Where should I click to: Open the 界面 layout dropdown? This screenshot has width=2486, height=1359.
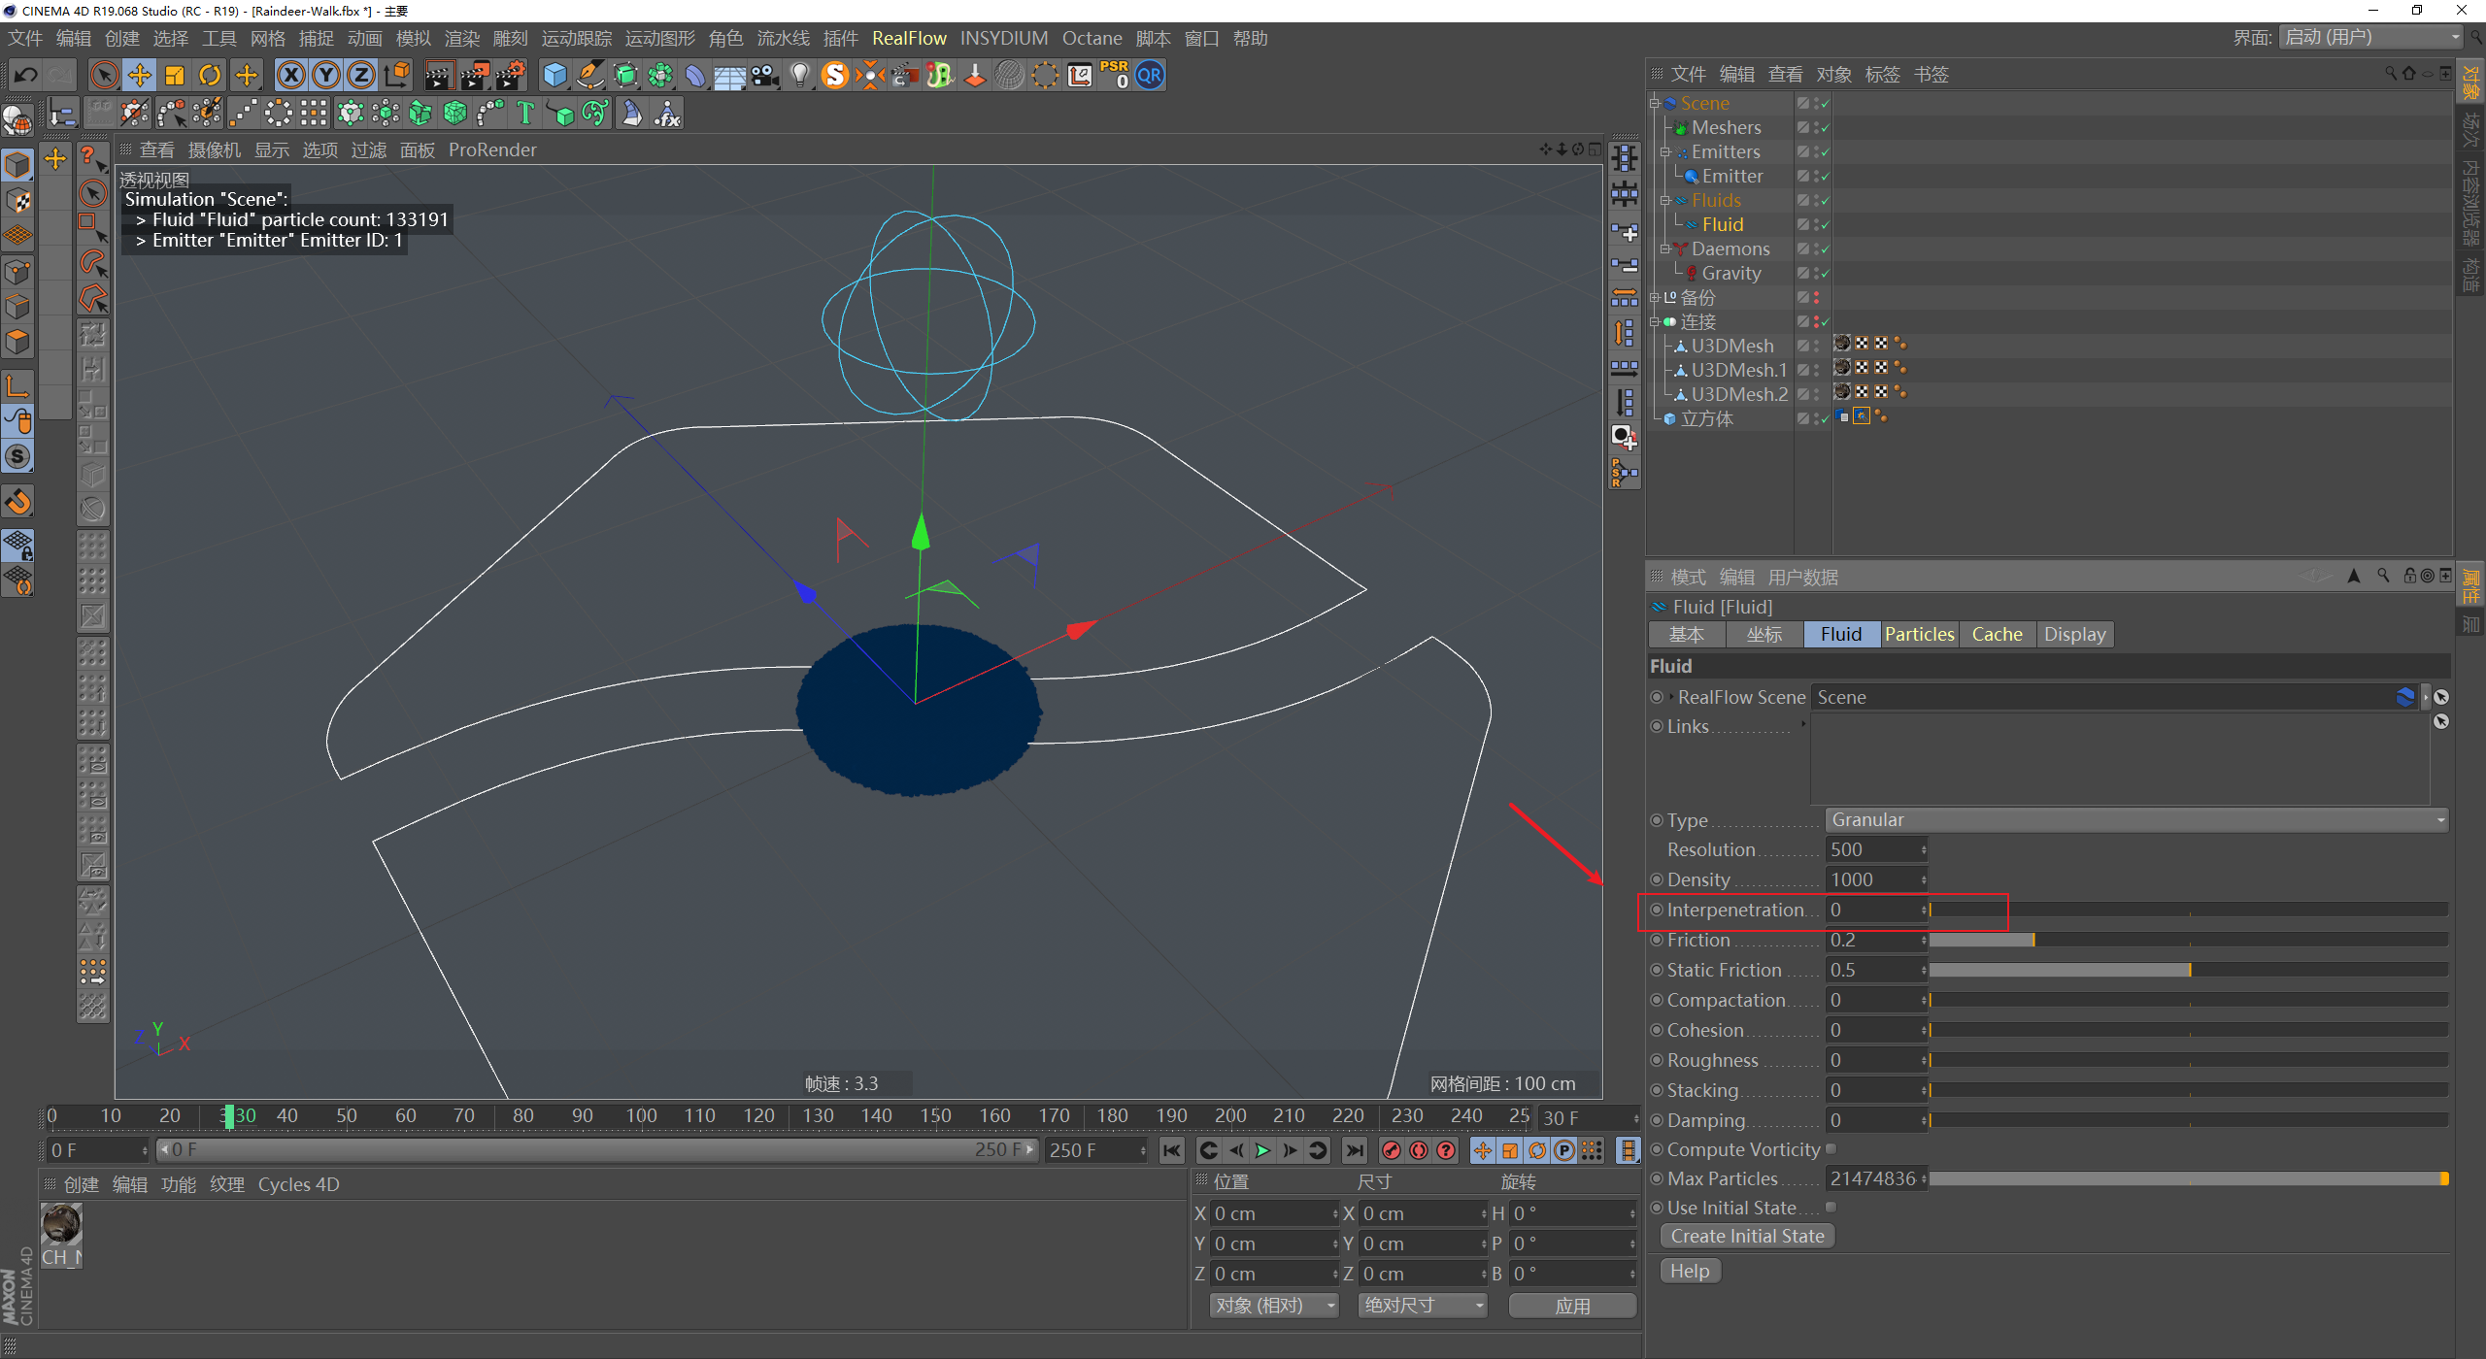pos(2369,38)
